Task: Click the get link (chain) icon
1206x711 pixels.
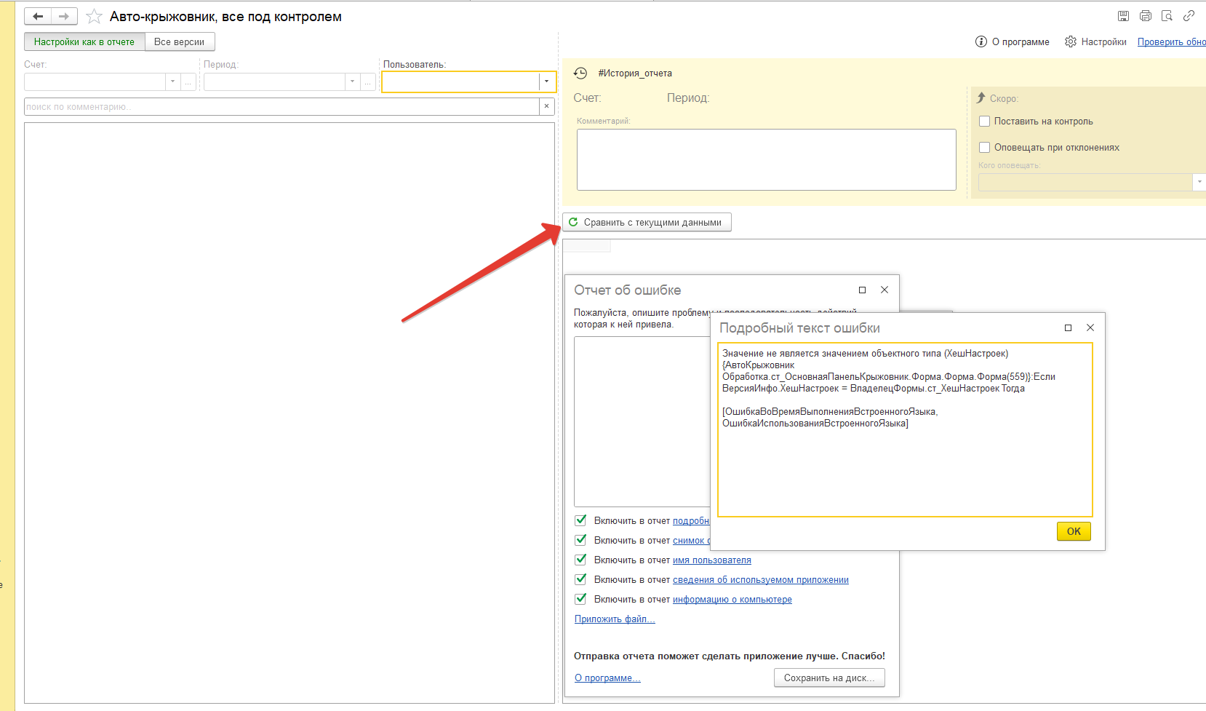Action: pos(1189,16)
